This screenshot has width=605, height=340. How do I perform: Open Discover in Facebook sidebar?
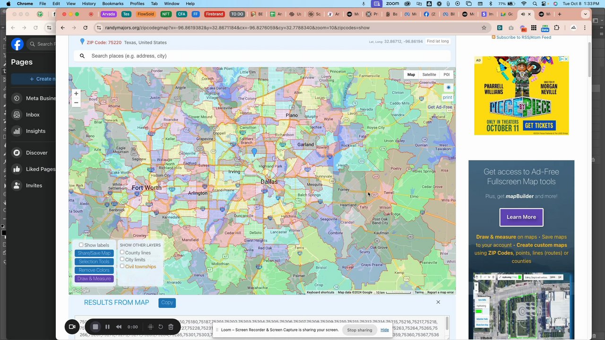[36, 153]
